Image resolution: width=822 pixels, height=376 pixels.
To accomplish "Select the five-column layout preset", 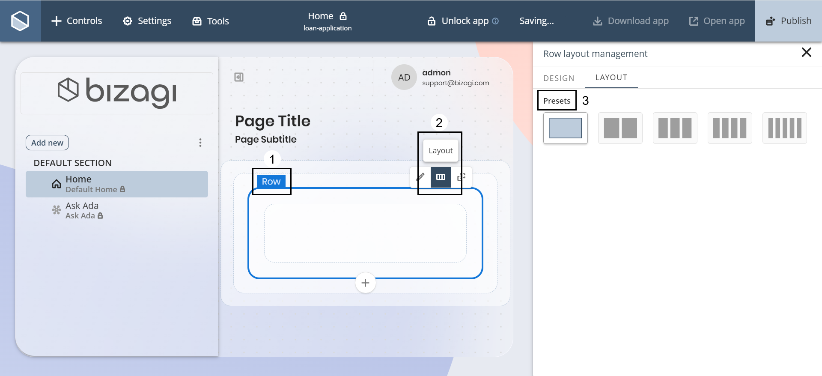I will point(785,128).
